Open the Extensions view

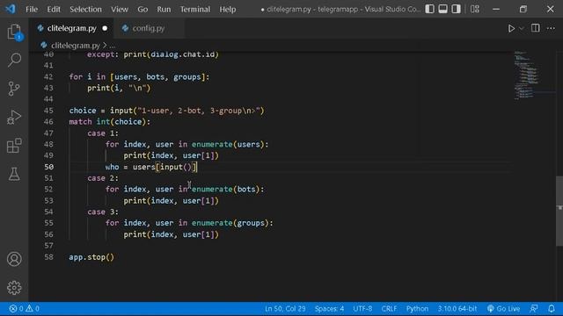pos(14,146)
